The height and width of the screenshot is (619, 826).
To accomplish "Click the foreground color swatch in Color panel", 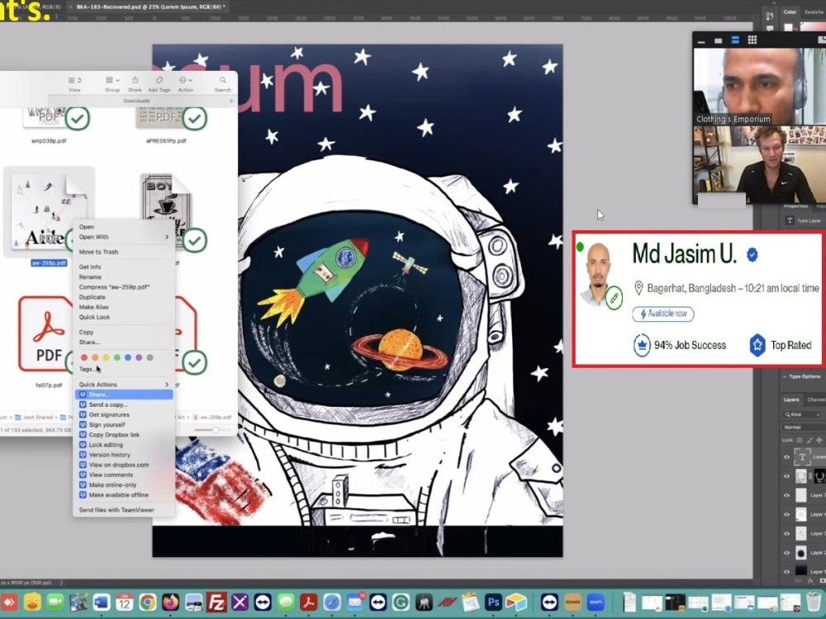I will point(789,27).
